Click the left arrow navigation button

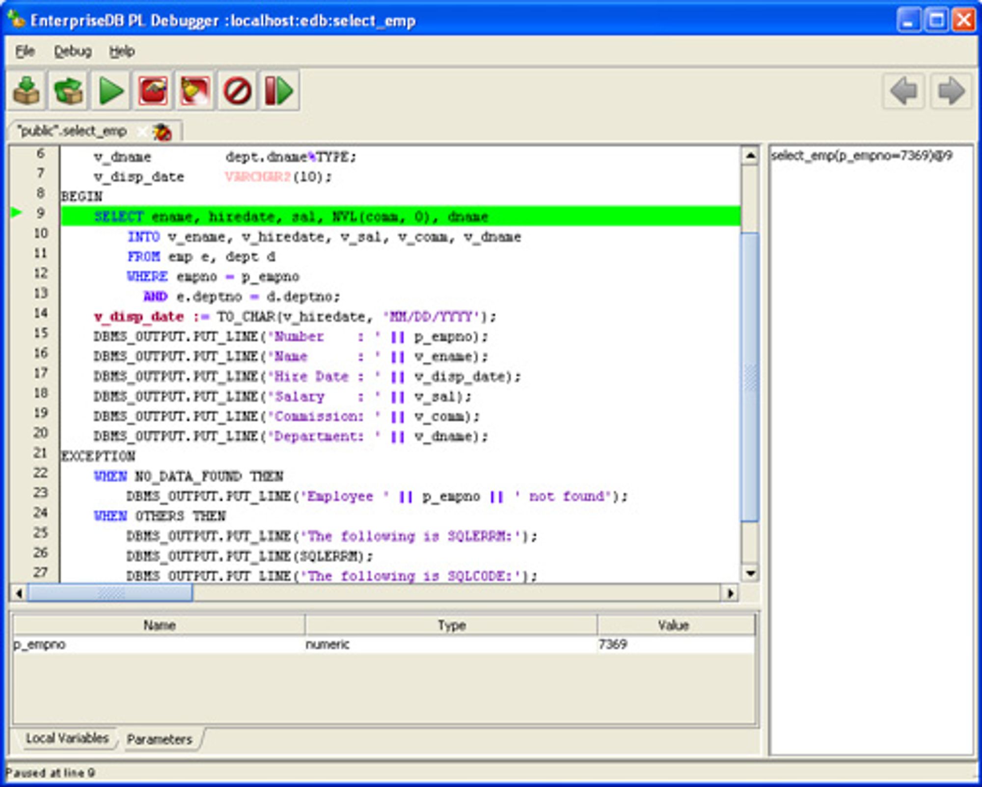coord(903,91)
